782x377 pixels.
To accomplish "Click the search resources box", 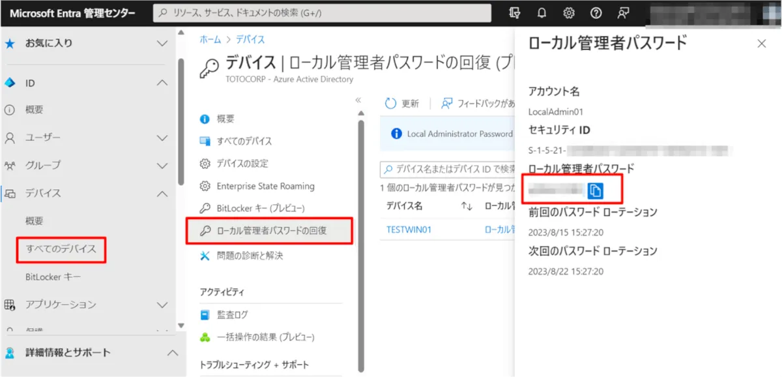I will click(322, 13).
